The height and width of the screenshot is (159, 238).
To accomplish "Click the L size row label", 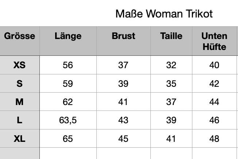I will [20, 120].
